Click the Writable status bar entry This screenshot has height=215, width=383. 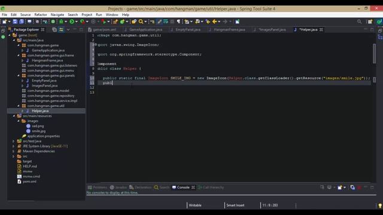[195, 205]
